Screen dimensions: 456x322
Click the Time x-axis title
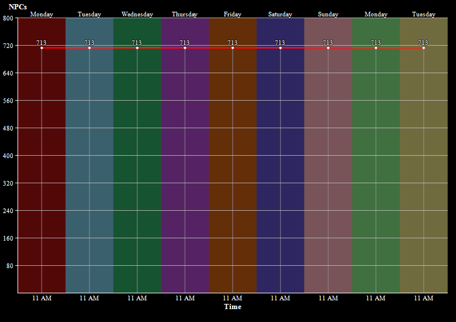tap(232, 307)
